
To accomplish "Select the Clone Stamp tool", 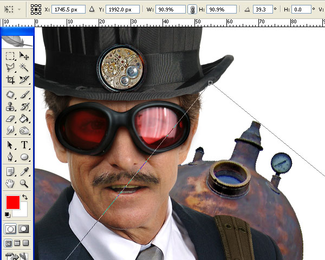I will point(10,107).
